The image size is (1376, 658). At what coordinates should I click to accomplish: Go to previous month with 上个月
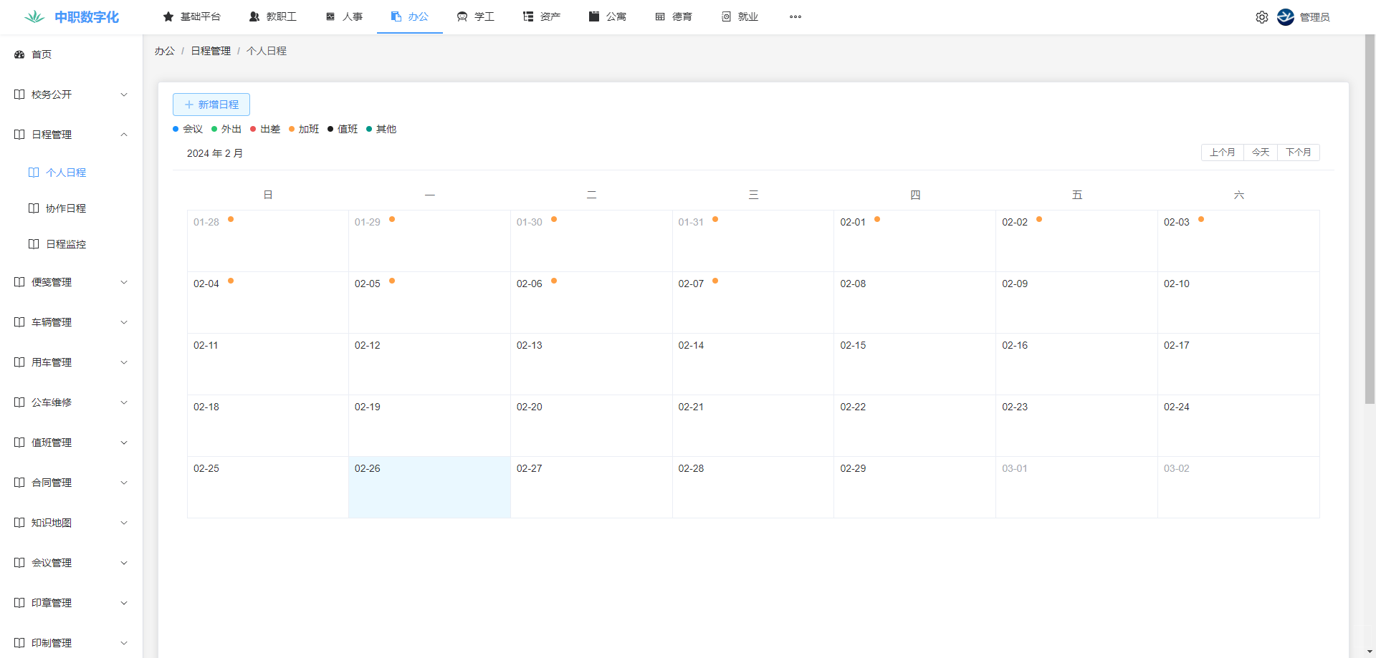point(1222,153)
